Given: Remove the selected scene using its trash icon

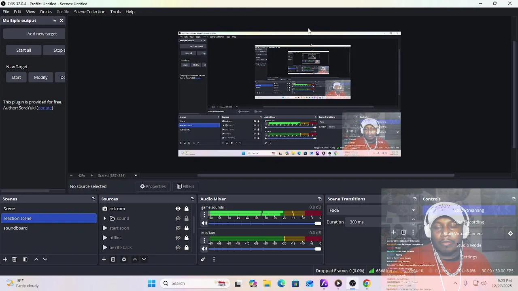Looking at the screenshot, I should click(x=14, y=259).
